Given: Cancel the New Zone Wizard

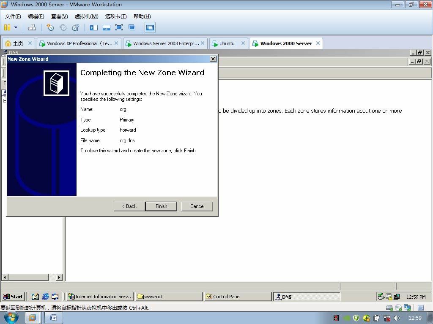Looking at the screenshot, I should click(197, 206).
